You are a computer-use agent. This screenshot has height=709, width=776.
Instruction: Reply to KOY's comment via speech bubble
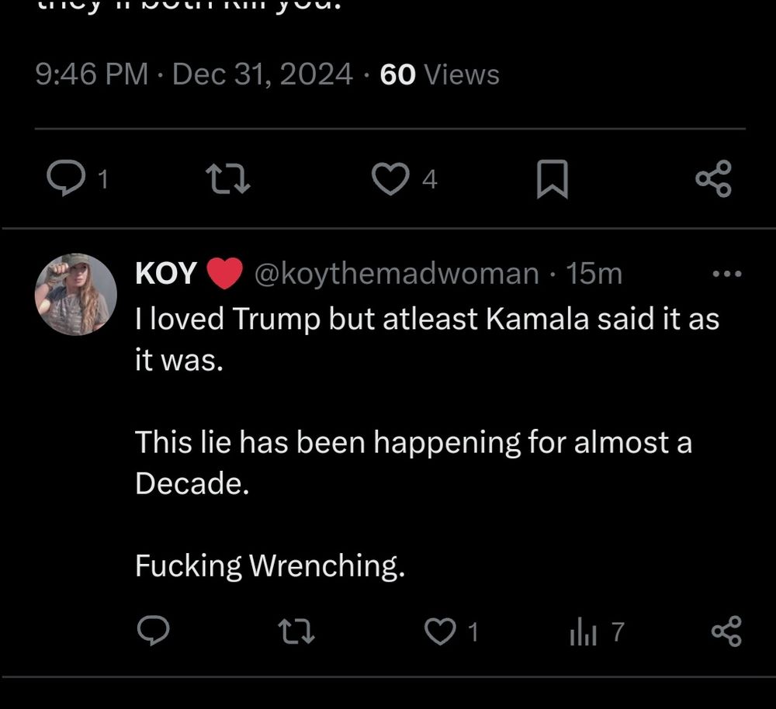(153, 632)
